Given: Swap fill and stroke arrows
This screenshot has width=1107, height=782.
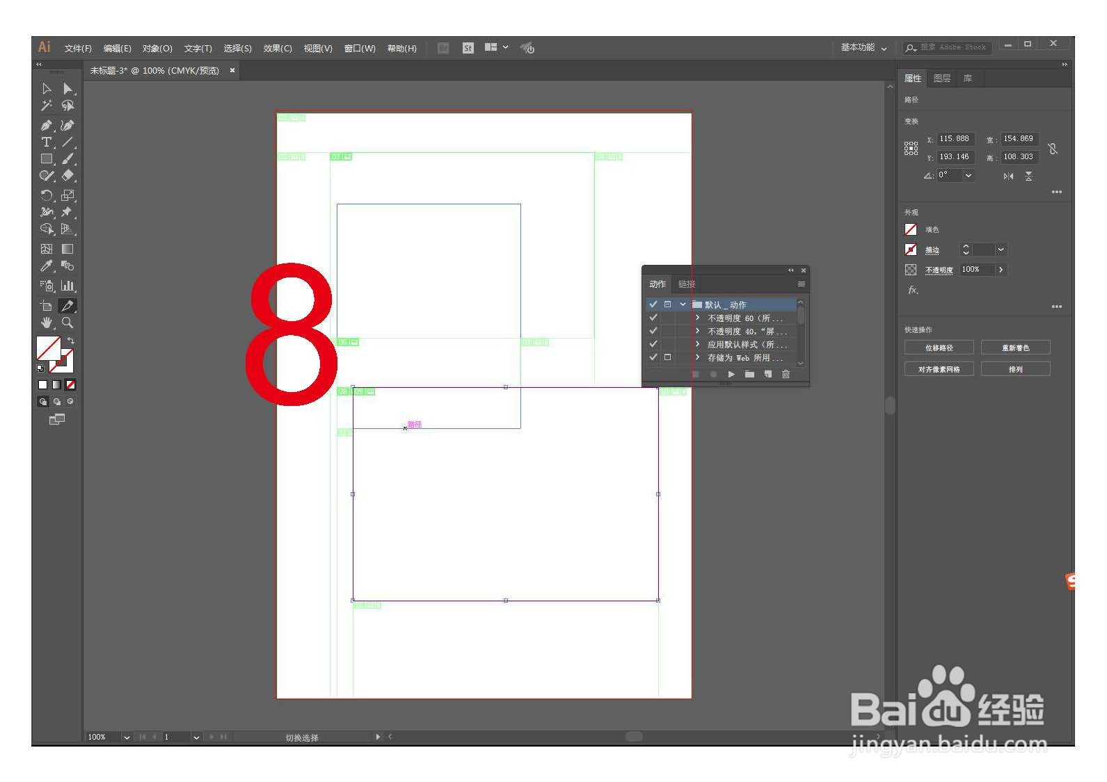Looking at the screenshot, I should tap(70, 341).
